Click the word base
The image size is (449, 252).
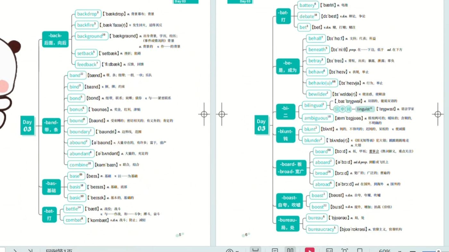tap(76, 176)
